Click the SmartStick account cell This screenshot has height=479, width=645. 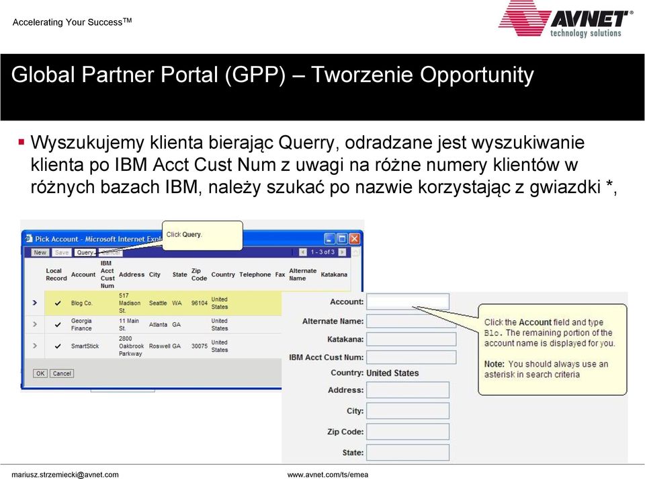(85, 346)
